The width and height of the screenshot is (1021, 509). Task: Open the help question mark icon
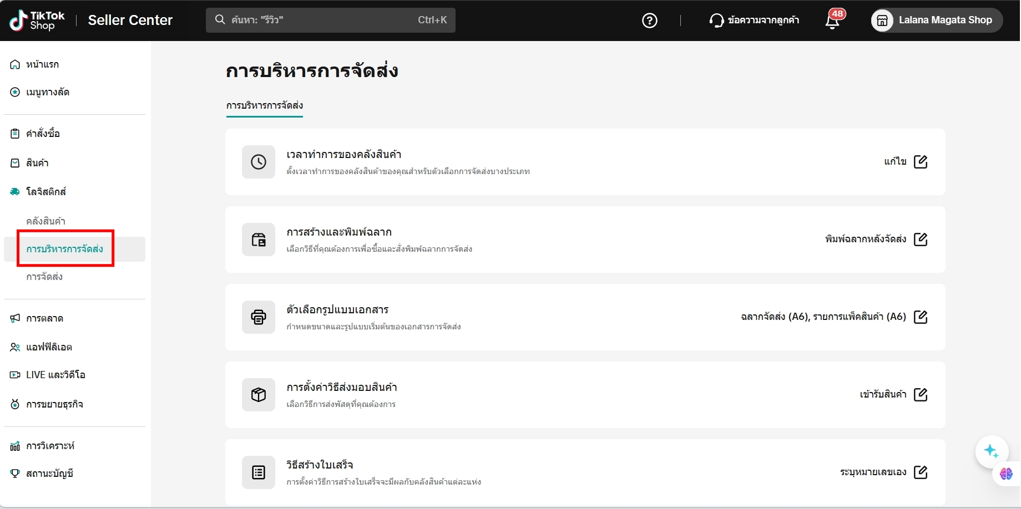click(x=649, y=21)
